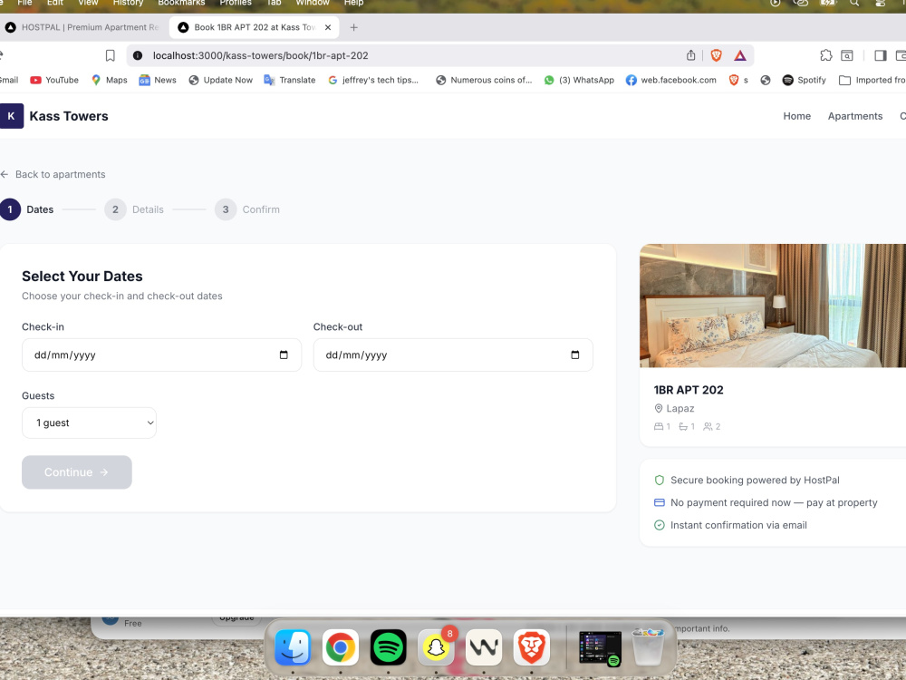The image size is (906, 680).
Task: Open the extensions puzzle icon
Action: point(826,55)
